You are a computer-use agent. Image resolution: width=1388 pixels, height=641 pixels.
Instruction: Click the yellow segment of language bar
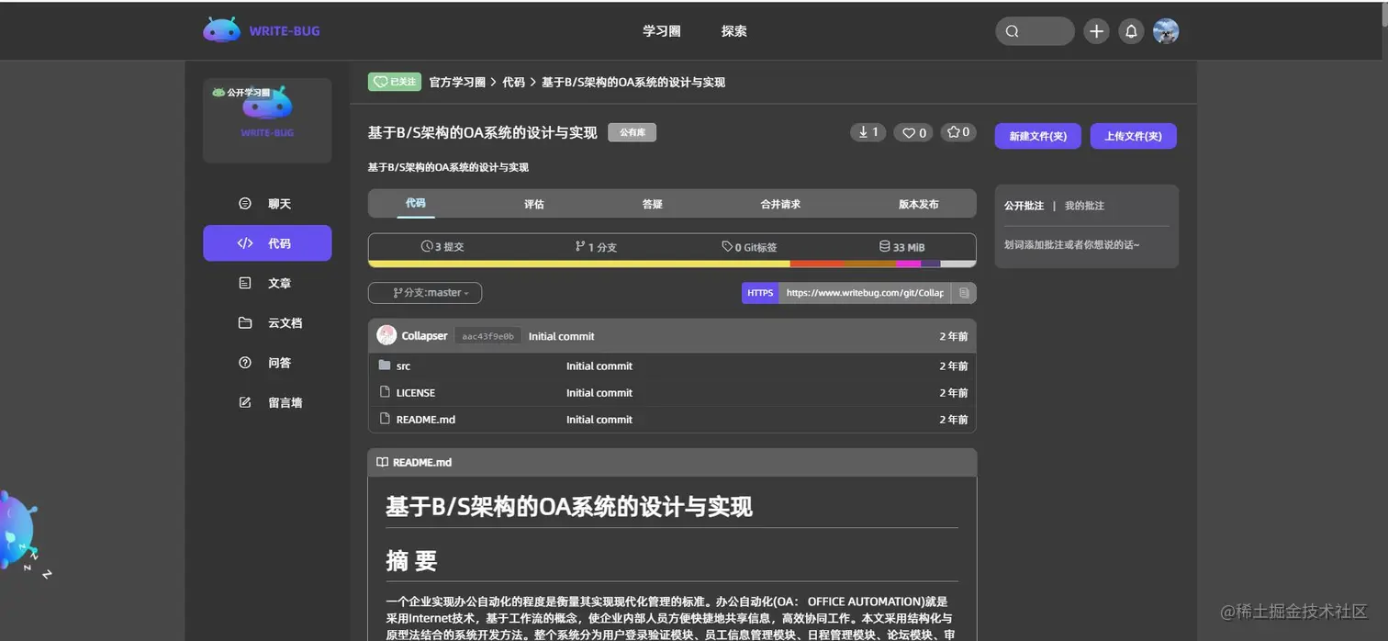(579, 264)
